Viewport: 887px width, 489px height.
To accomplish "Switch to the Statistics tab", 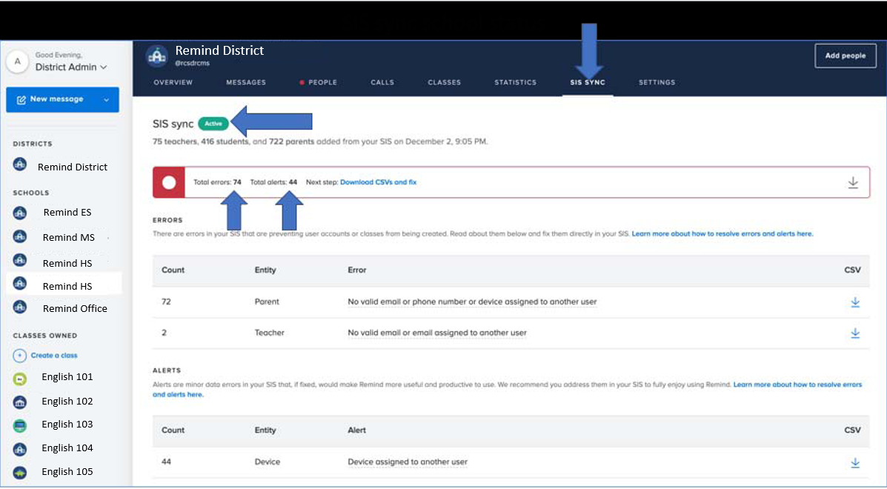I will coord(515,82).
